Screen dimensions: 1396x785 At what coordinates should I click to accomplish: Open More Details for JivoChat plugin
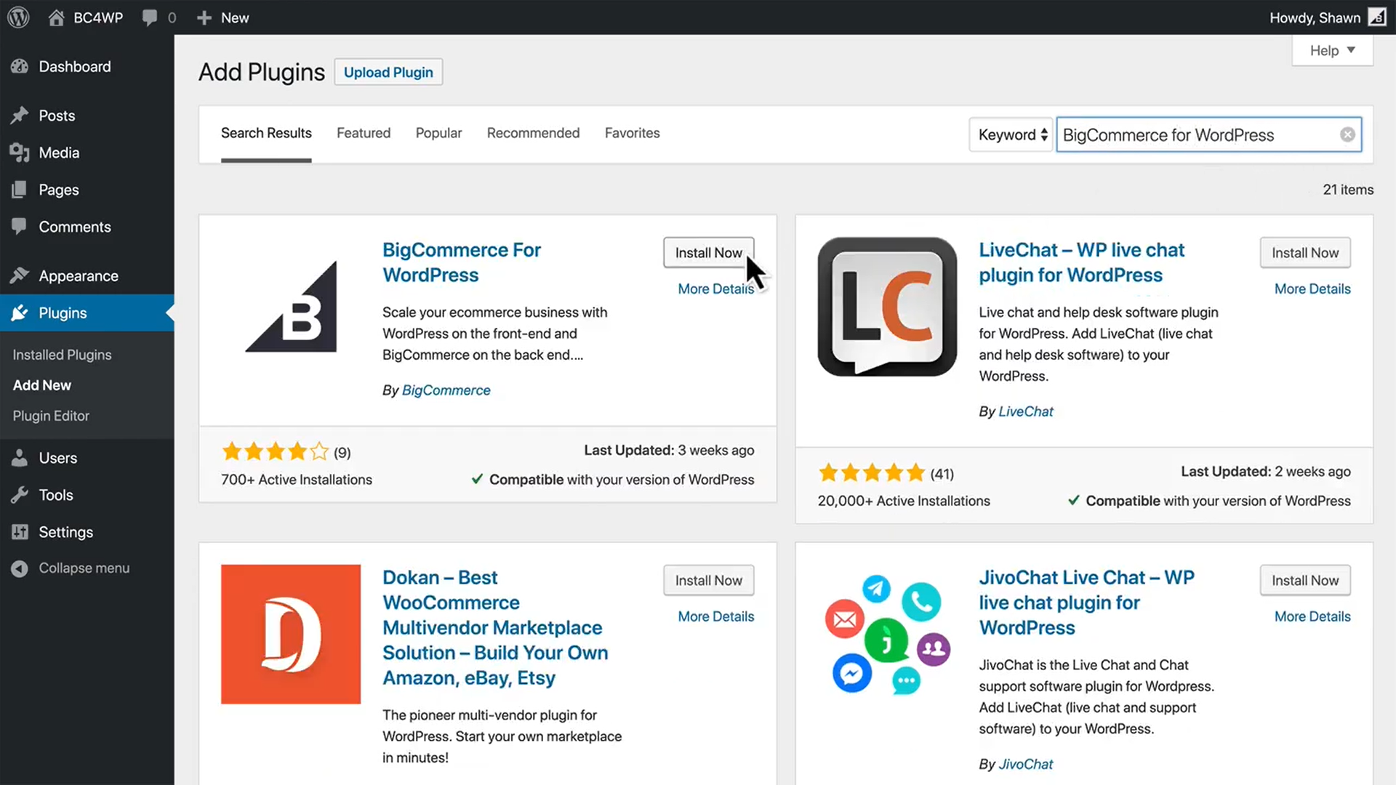(x=1312, y=616)
